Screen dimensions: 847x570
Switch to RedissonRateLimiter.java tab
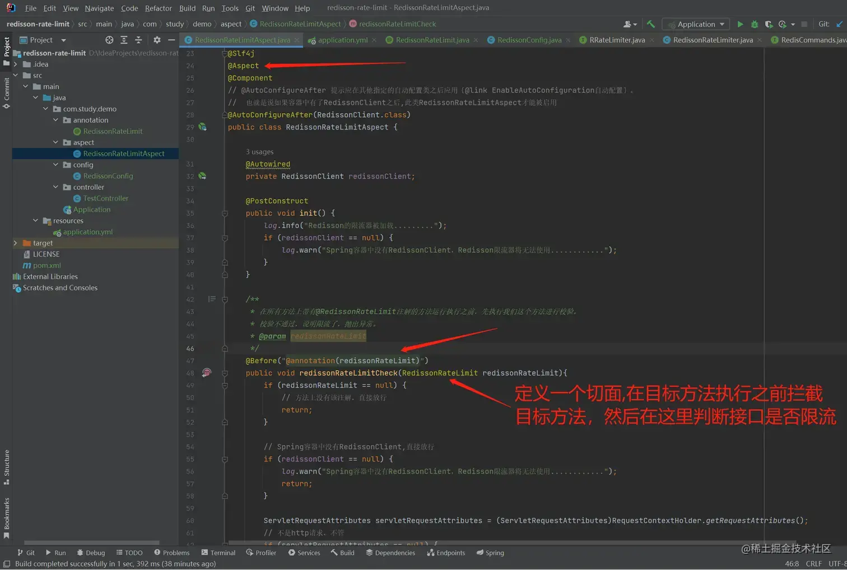[712, 40]
